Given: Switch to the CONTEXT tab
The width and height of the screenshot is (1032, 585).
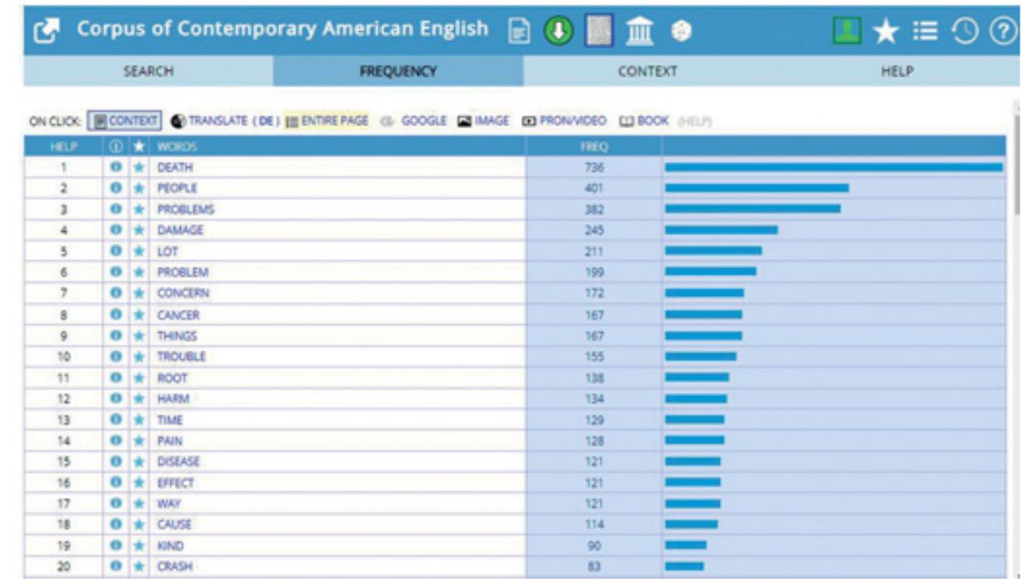Looking at the screenshot, I should 647,72.
